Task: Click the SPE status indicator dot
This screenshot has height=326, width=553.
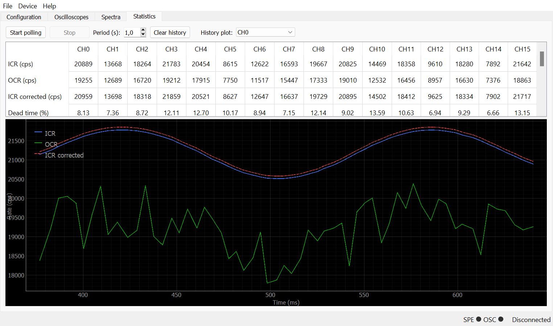Action: coord(479,319)
